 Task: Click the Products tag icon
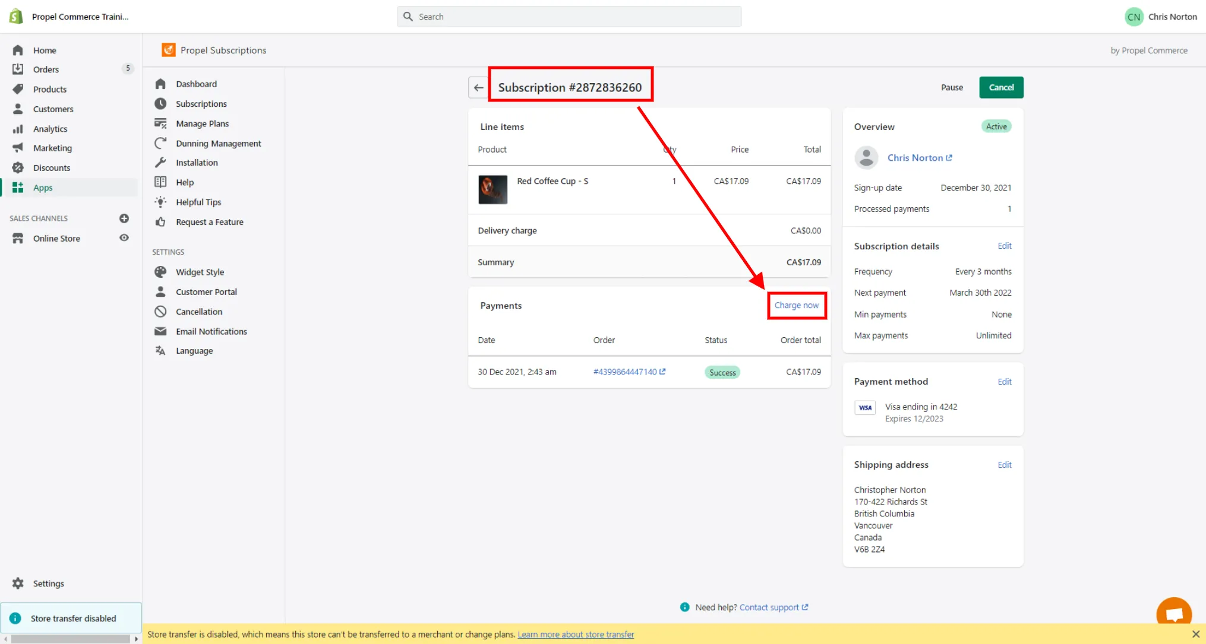tap(18, 89)
